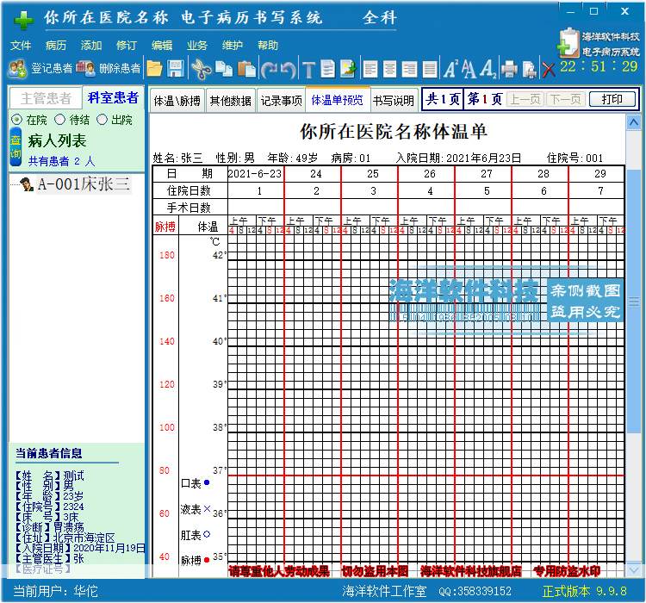Click the 正式版本 9.9.8 status text
Viewport: 646px width, 603px height.
click(584, 591)
